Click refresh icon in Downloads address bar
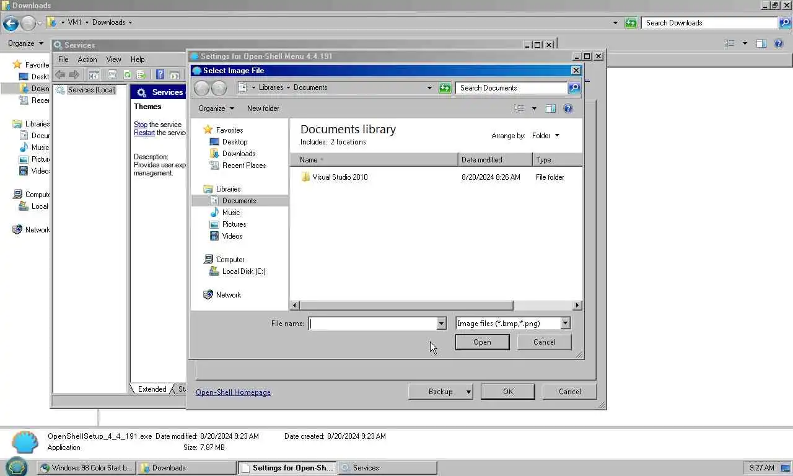793x476 pixels. [631, 23]
